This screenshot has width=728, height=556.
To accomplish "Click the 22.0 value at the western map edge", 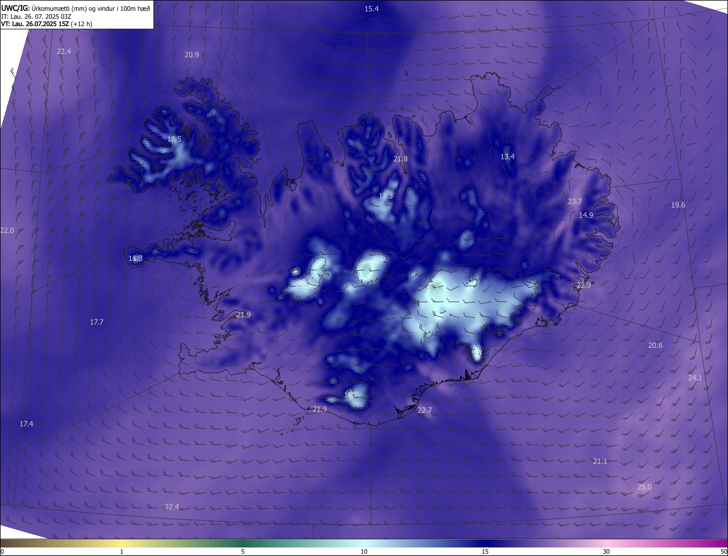I will point(7,231).
